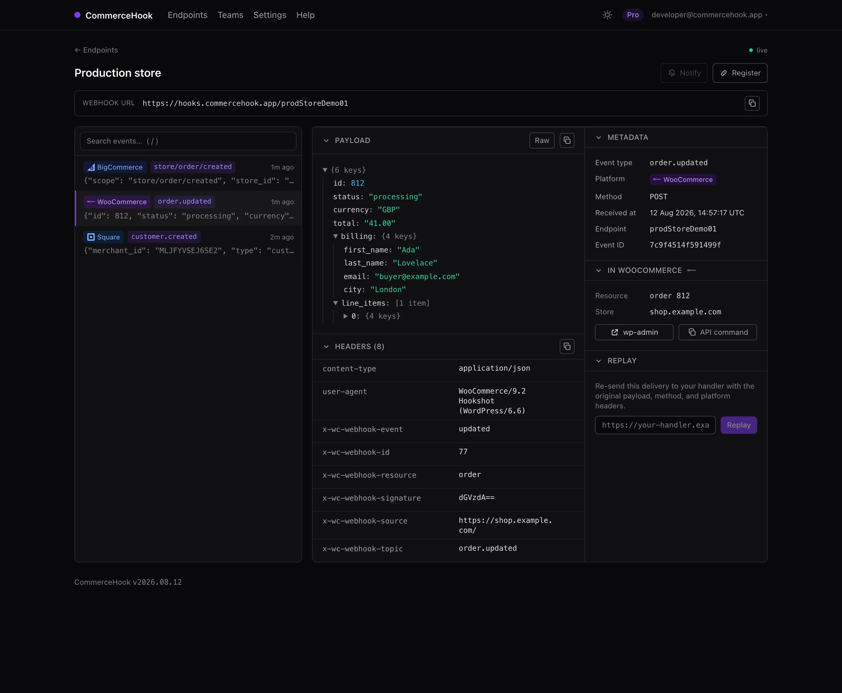
Task: Click the WooCommerce logo beside IN WOOCOMMERCE
Action: pos(692,271)
